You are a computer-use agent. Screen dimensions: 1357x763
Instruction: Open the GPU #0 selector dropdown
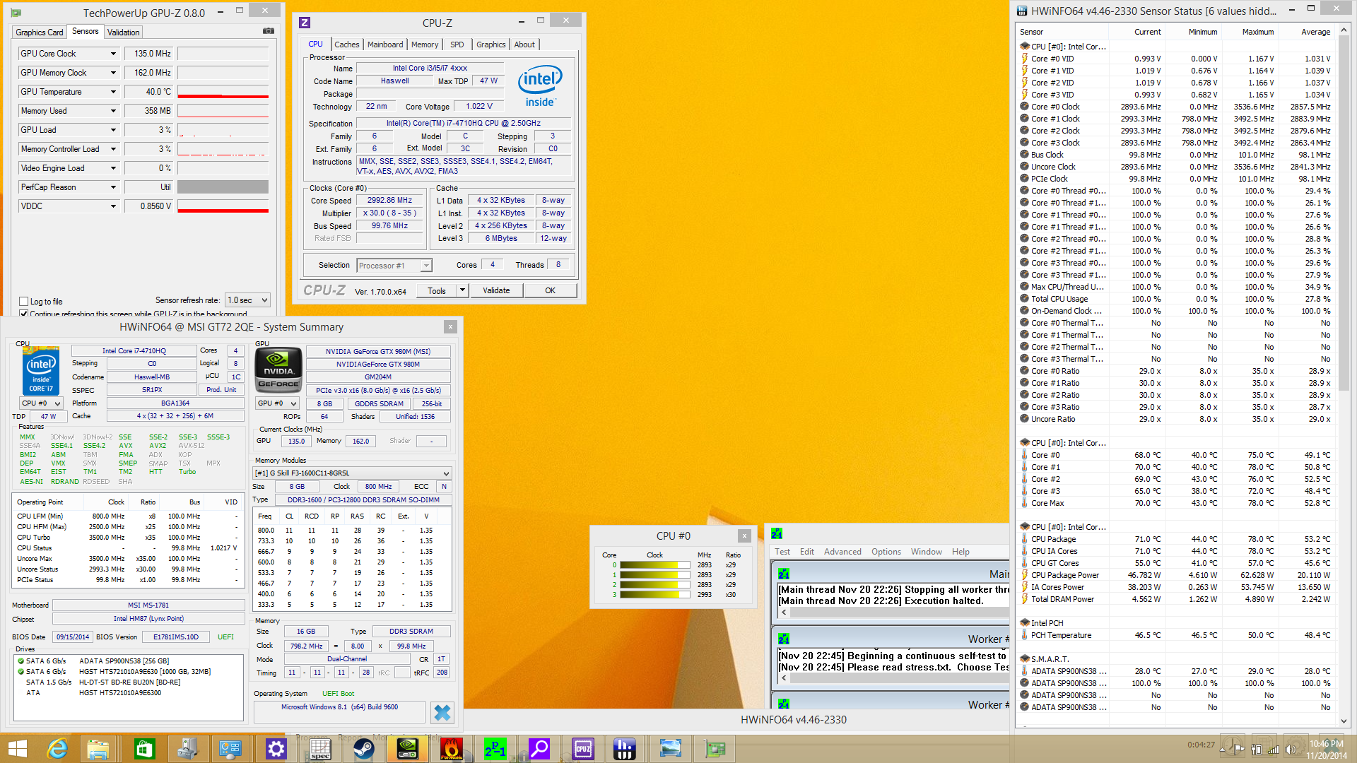[277, 403]
